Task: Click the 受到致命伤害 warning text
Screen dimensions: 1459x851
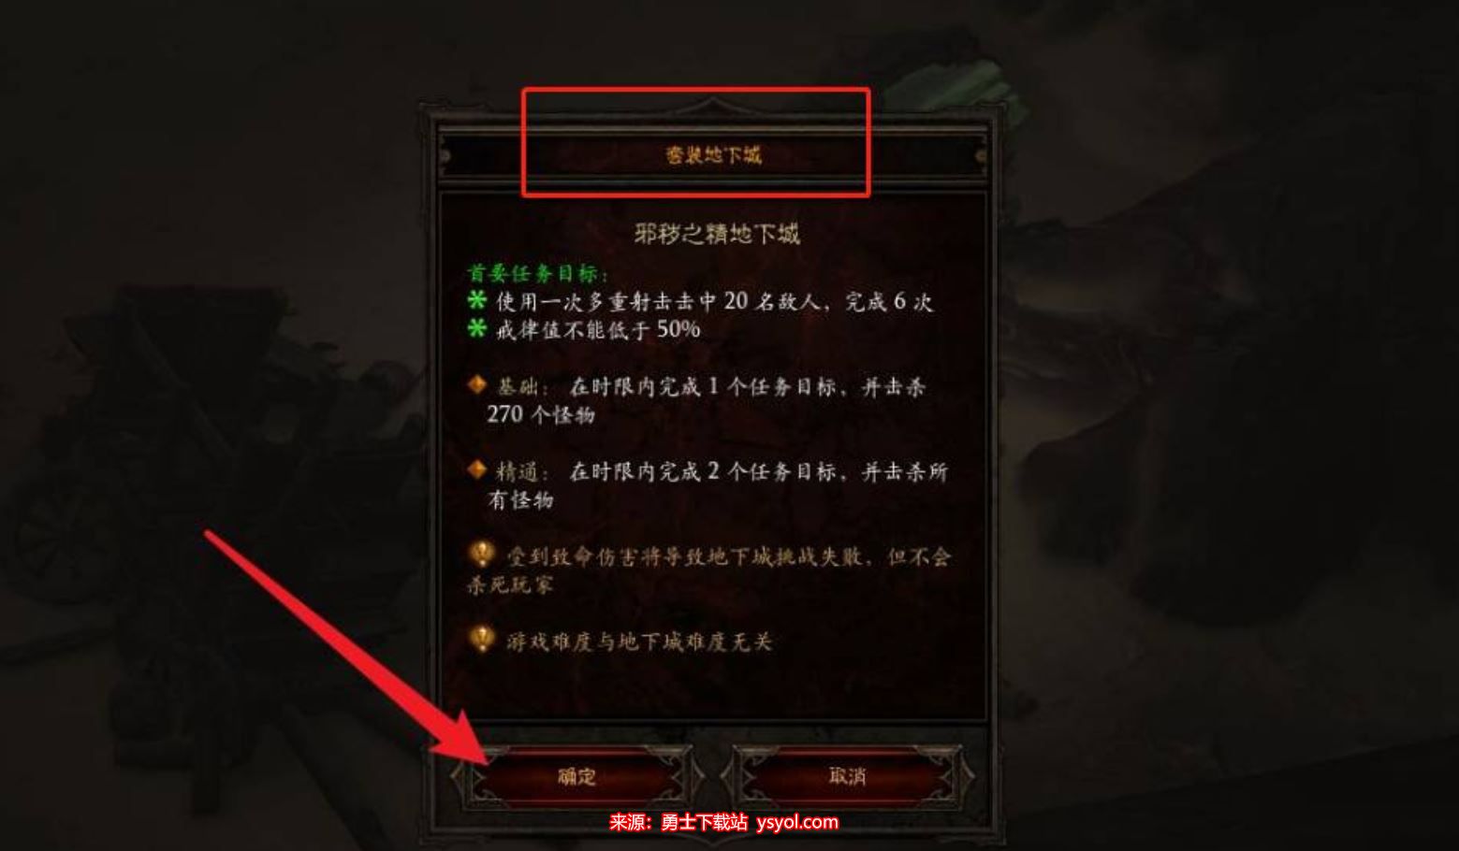Action: pyautogui.click(x=709, y=570)
